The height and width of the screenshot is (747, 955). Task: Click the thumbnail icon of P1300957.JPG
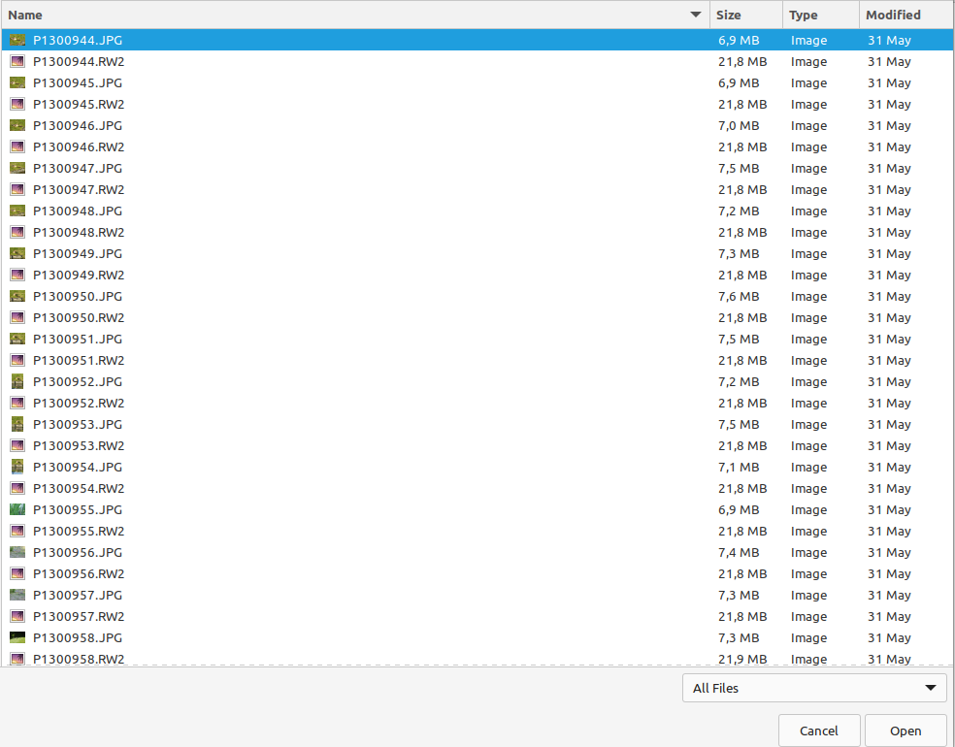tap(17, 595)
